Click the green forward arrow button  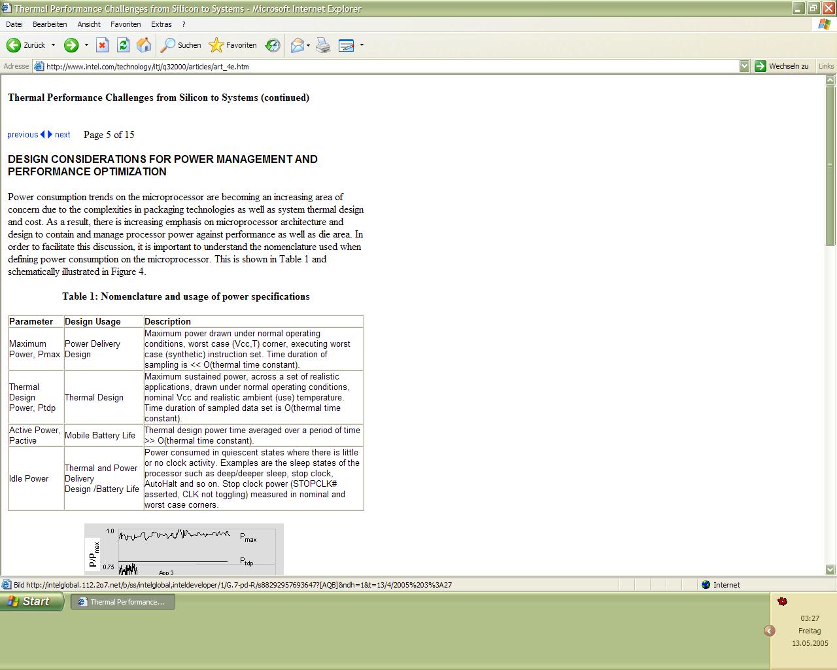tap(71, 45)
